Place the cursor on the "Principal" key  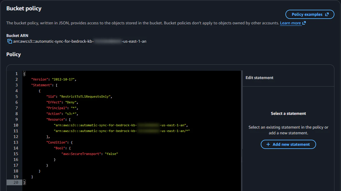pos(56,108)
